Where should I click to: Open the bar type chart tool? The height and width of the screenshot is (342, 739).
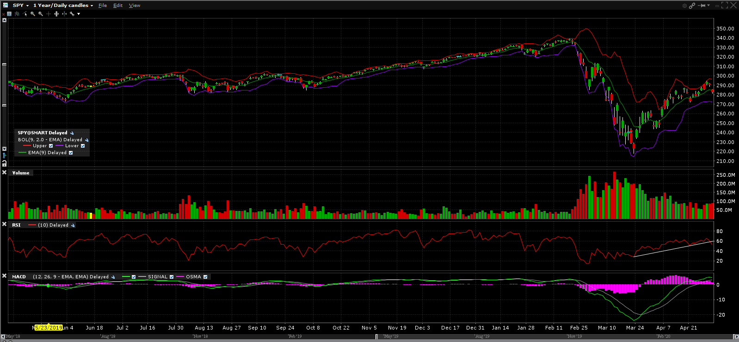17,14
